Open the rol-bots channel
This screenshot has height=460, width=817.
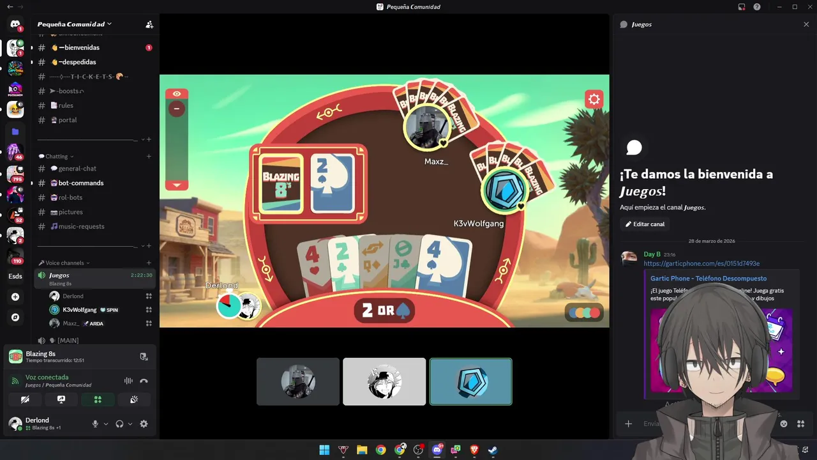[x=94, y=197]
